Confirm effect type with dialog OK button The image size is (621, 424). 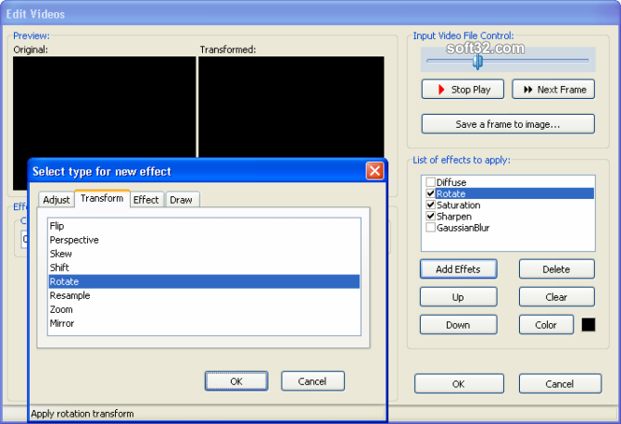click(x=236, y=380)
